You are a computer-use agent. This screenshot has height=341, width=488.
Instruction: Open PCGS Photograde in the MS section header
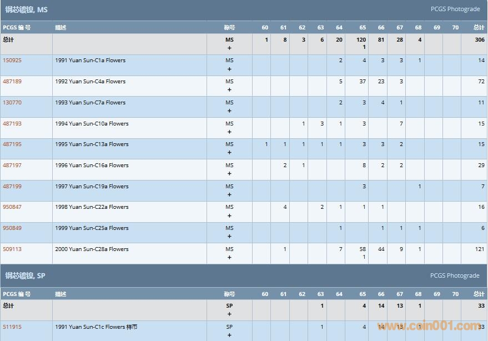[455, 9]
